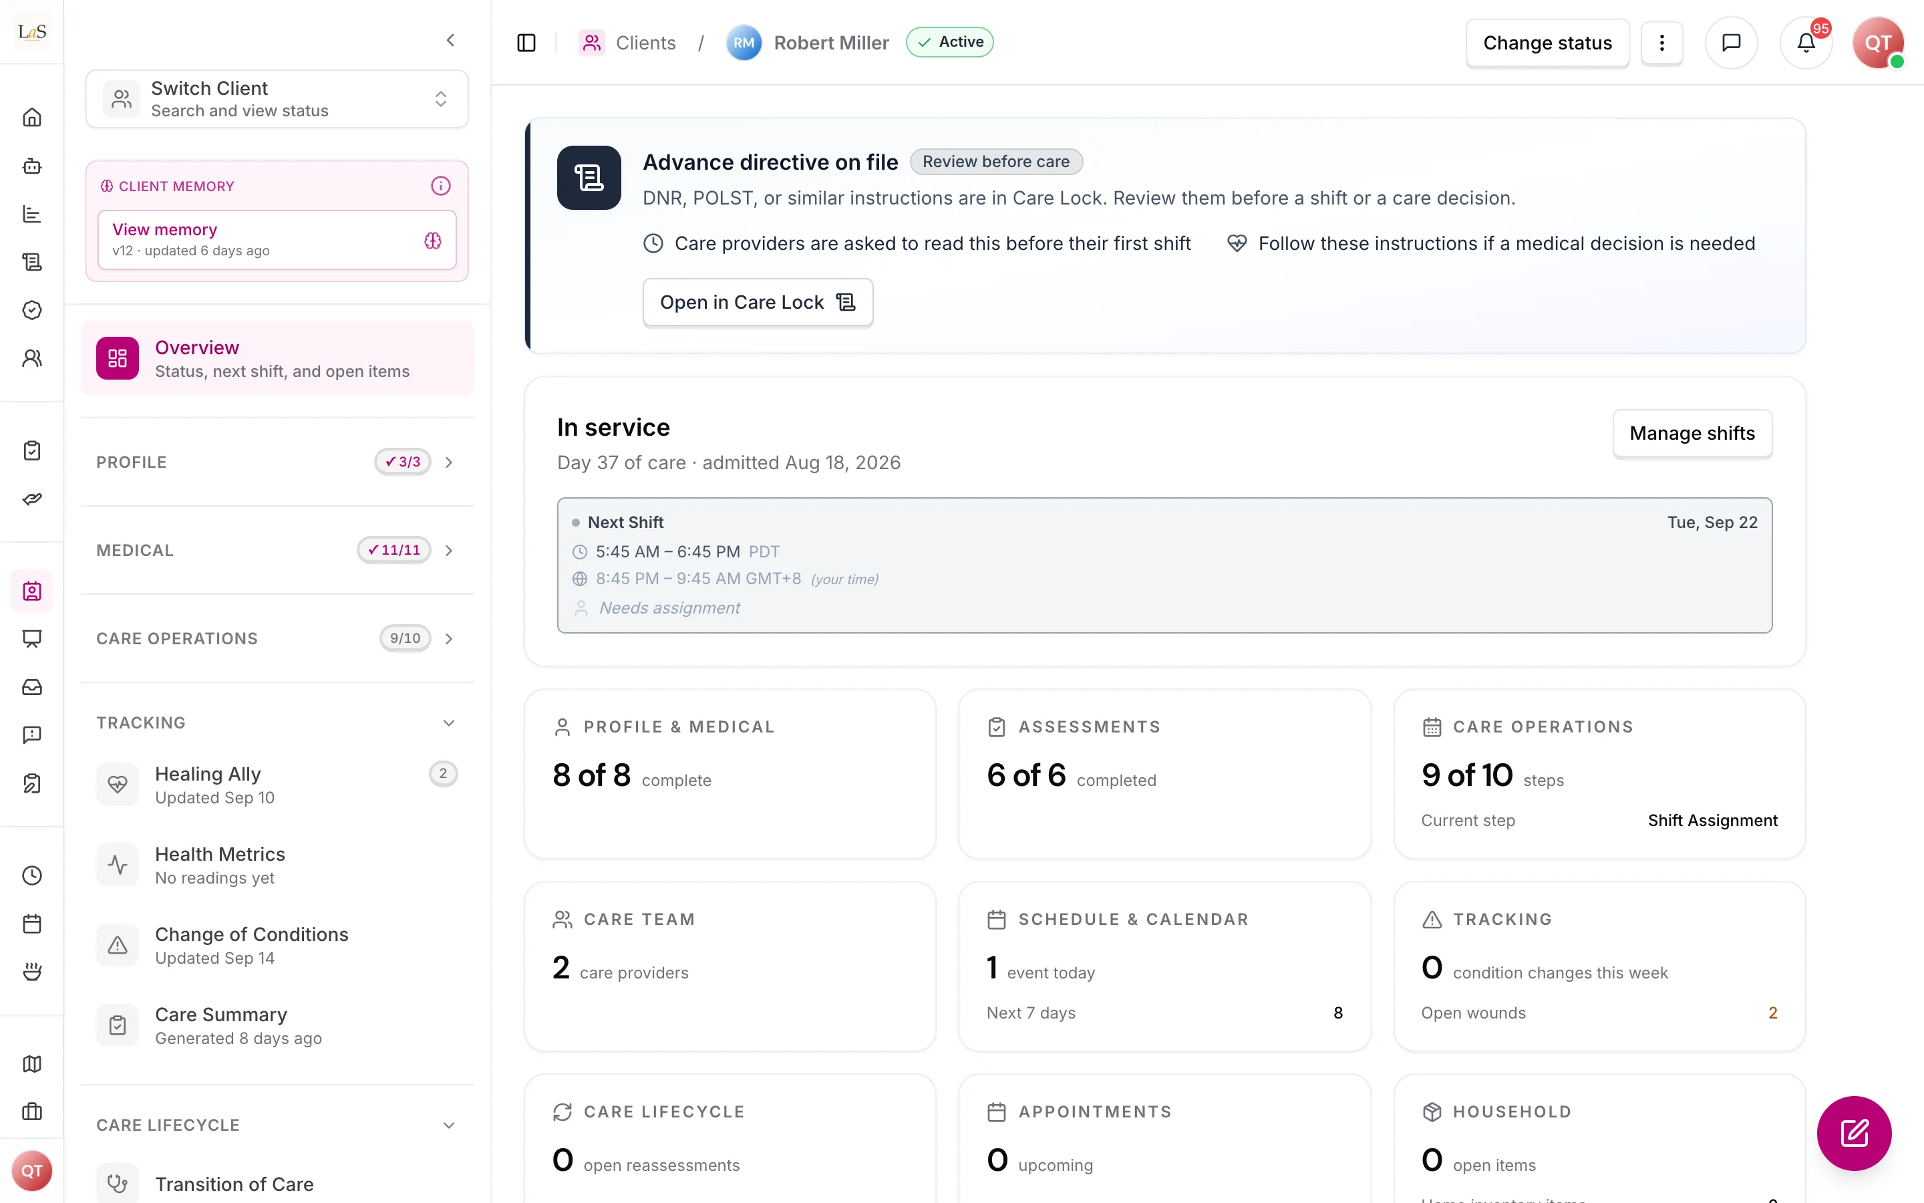Go to Clients breadcrumb link
This screenshot has width=1924, height=1203.
[627, 43]
